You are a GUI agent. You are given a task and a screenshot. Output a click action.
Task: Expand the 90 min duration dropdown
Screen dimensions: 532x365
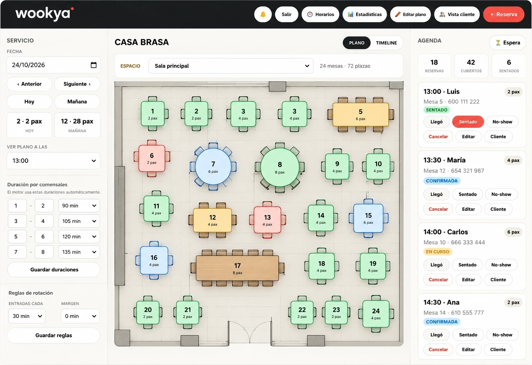coord(79,206)
